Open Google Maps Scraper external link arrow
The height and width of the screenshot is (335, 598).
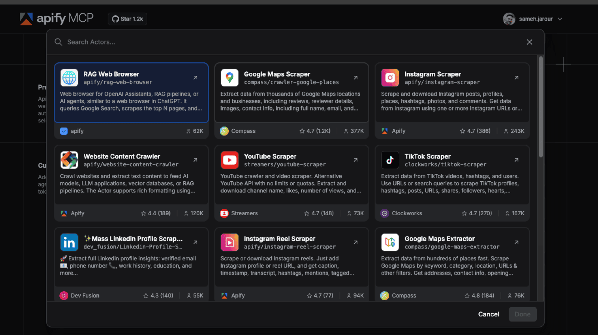click(x=355, y=78)
